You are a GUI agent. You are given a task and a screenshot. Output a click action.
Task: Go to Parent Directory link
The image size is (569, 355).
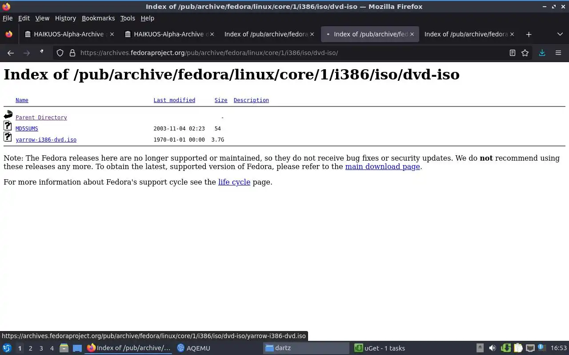41,118
